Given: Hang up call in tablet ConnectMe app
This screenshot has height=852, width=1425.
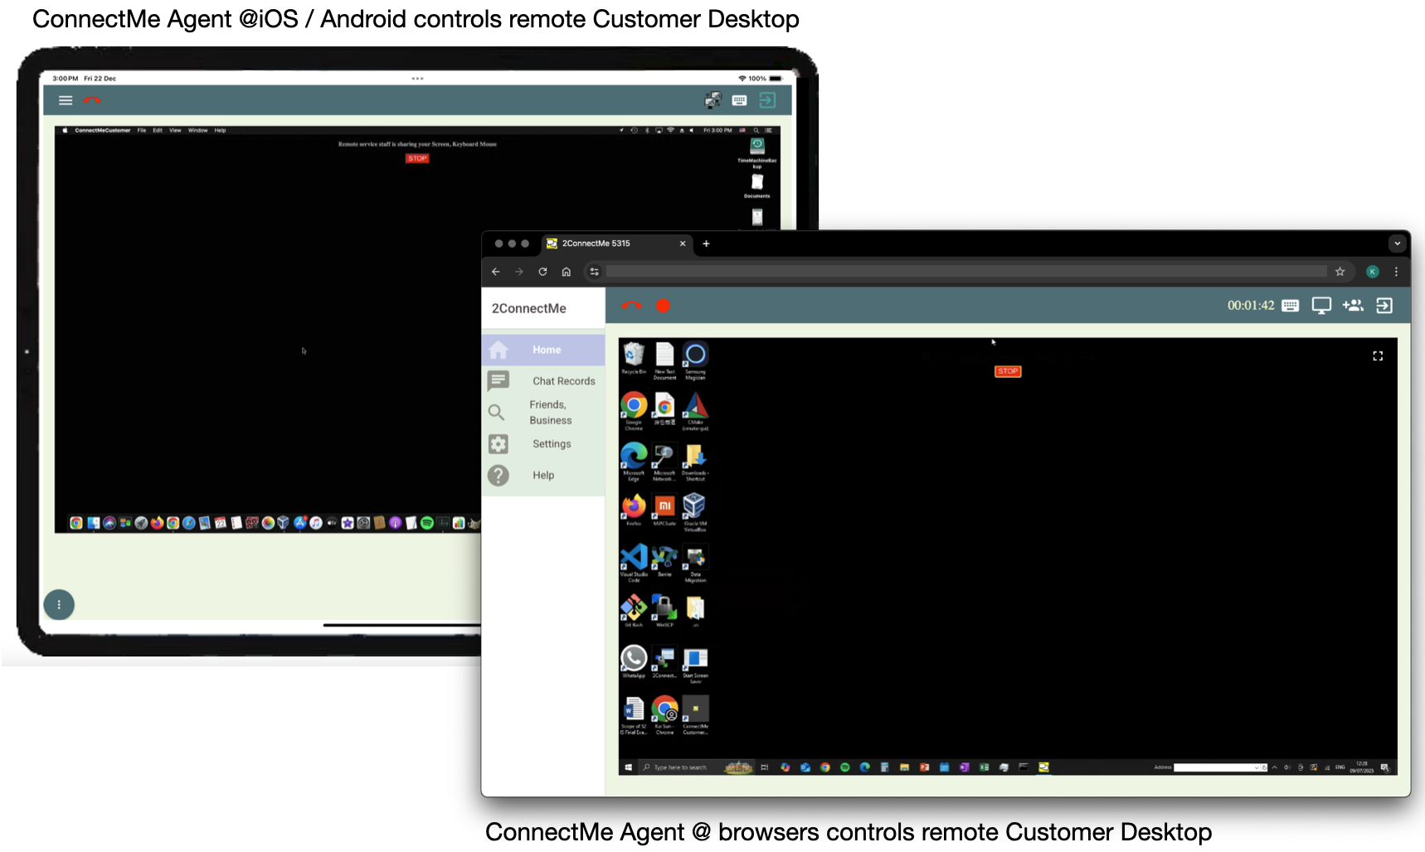Looking at the screenshot, I should click(x=92, y=100).
